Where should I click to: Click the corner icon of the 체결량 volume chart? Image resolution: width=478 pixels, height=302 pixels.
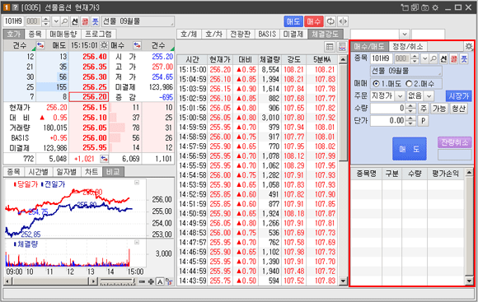coord(137,242)
